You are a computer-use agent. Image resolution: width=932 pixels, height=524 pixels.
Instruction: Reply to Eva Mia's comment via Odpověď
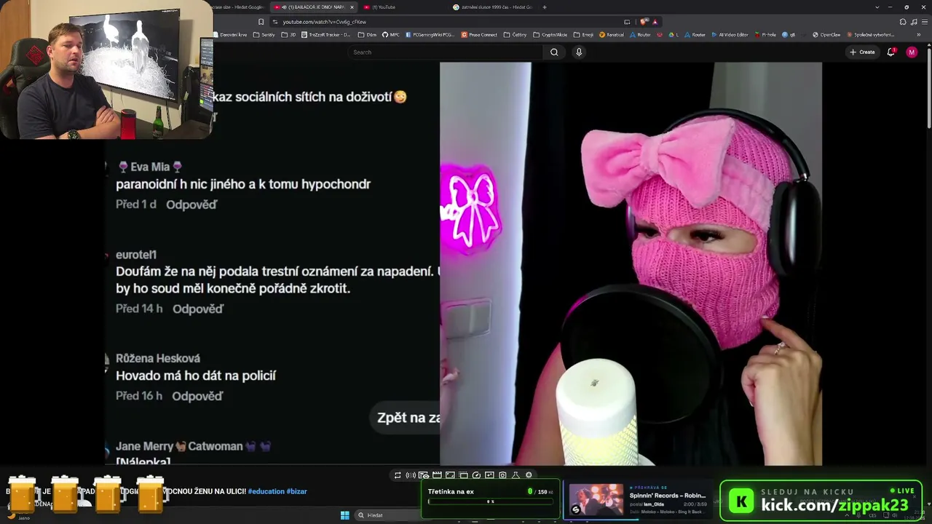[x=191, y=205]
